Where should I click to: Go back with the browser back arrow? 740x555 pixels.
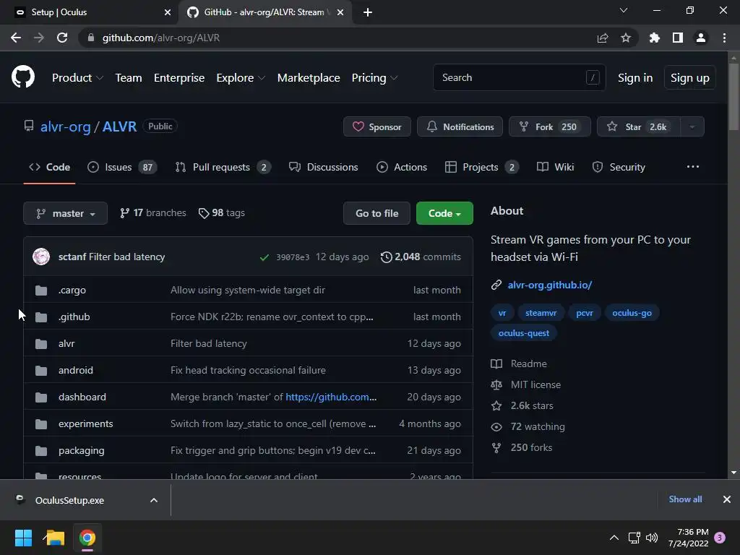click(x=16, y=38)
